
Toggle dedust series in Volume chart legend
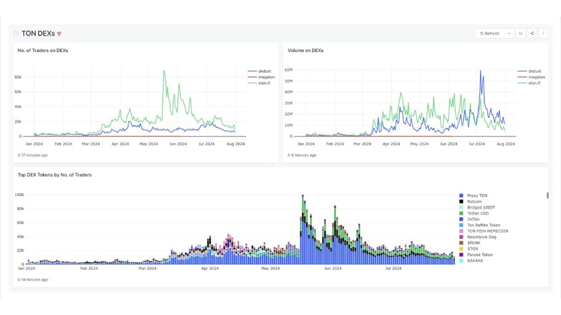click(x=529, y=71)
